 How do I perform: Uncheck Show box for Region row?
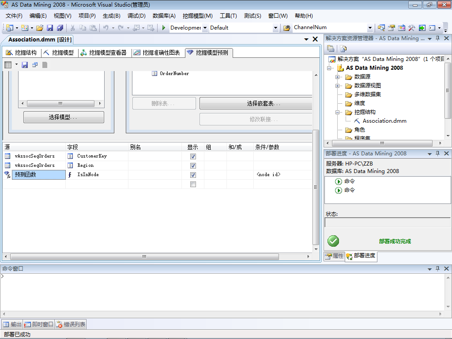(x=193, y=166)
